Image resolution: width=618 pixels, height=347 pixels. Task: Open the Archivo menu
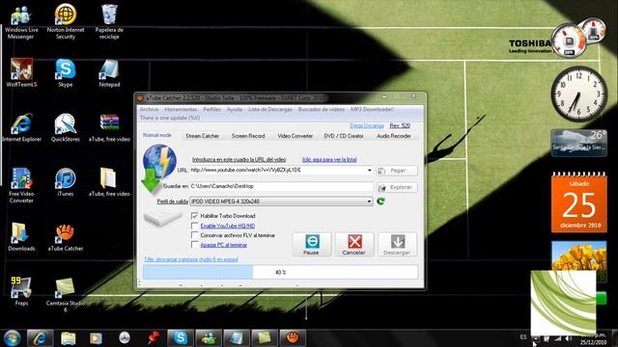pos(150,109)
